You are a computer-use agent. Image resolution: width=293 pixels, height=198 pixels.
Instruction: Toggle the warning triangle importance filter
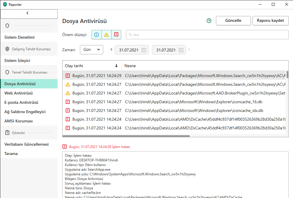(x=106, y=35)
